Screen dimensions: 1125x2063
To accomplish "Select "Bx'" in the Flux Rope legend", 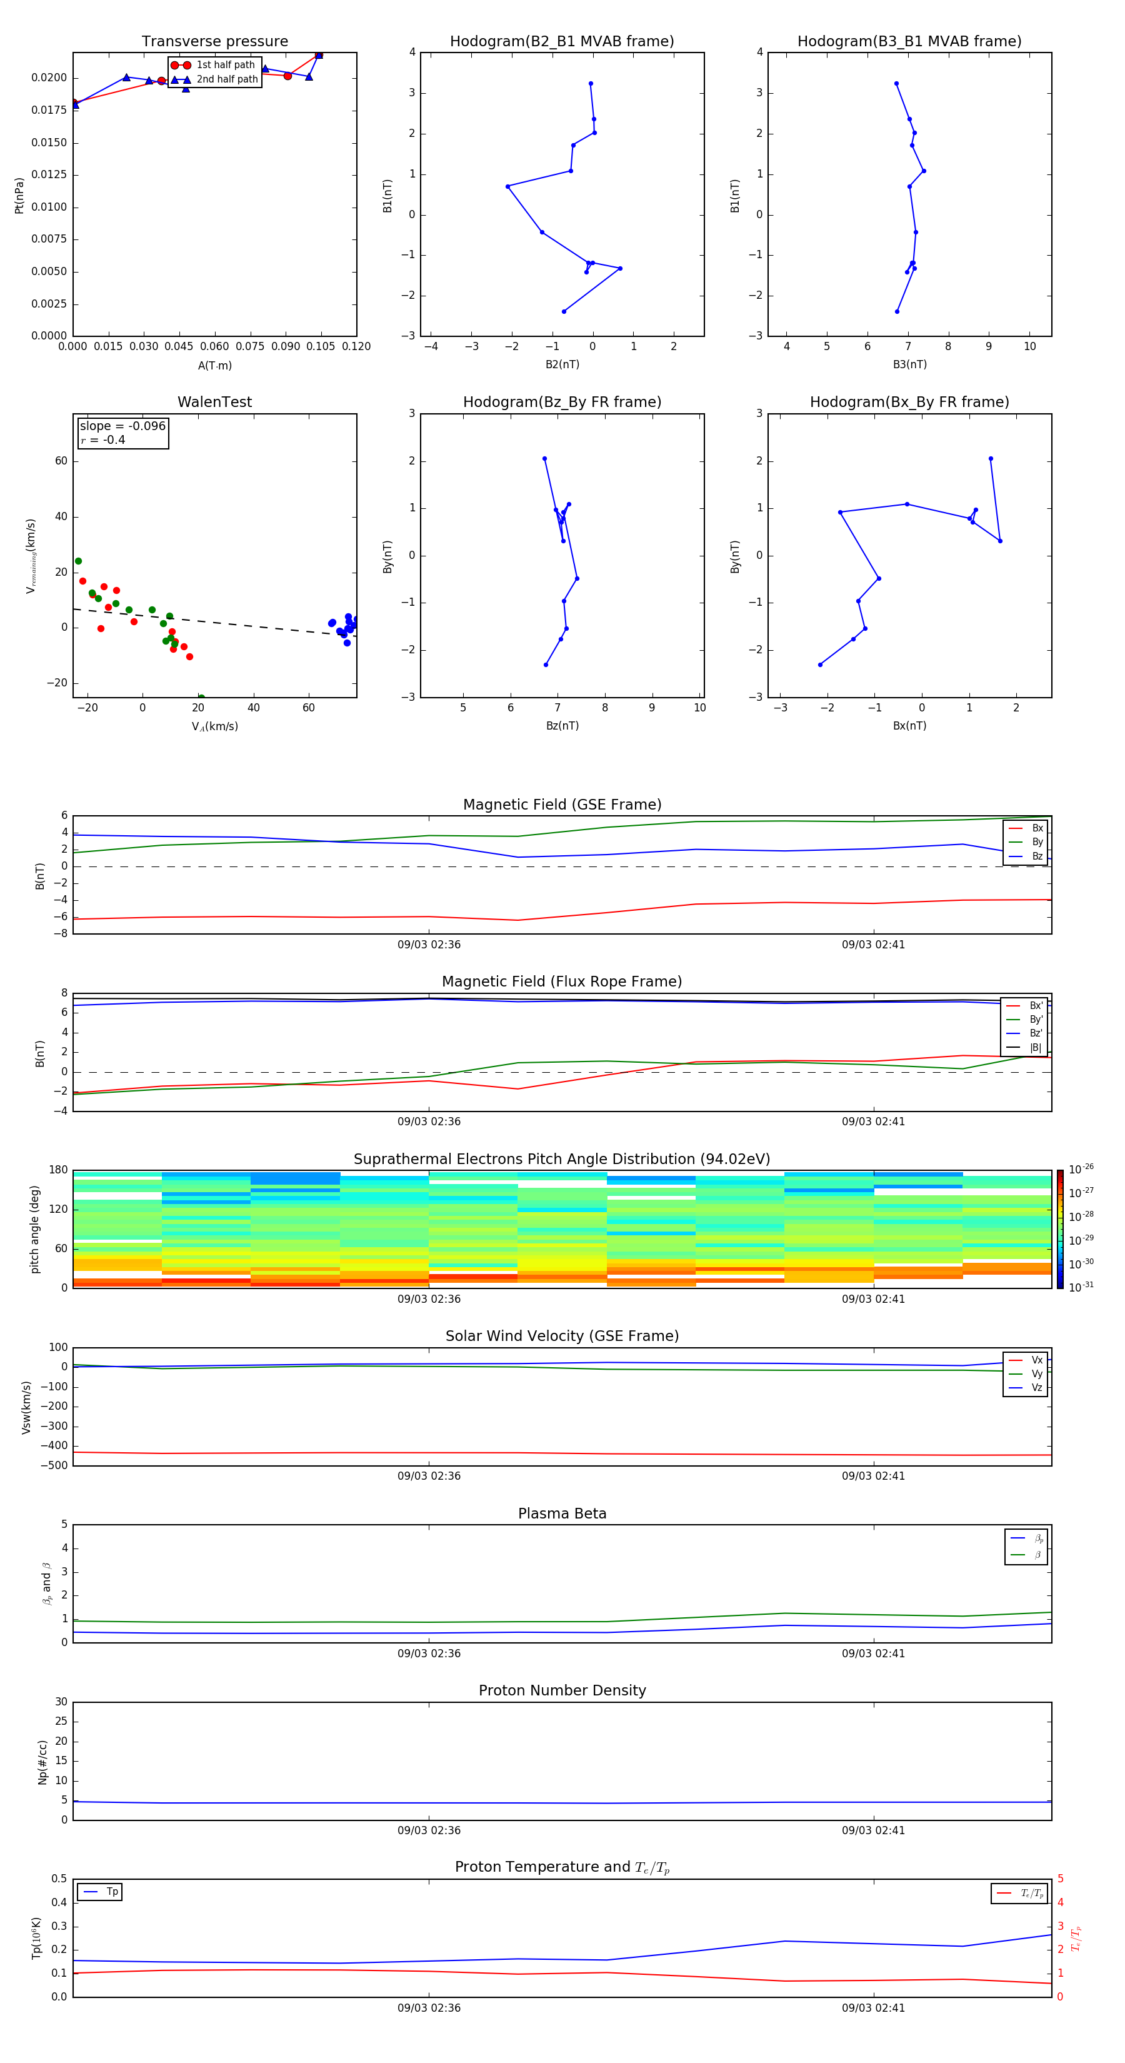I will tap(1025, 1006).
